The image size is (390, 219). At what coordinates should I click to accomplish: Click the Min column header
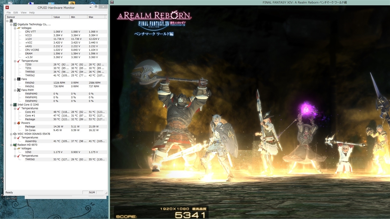coord(78,17)
